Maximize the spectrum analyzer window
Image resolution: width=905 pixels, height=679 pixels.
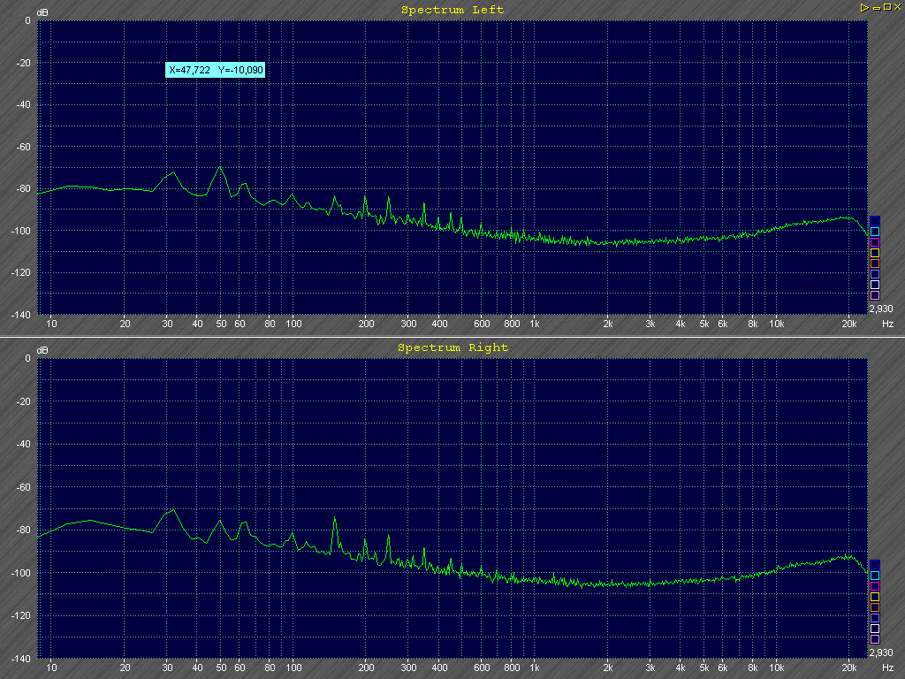886,7
